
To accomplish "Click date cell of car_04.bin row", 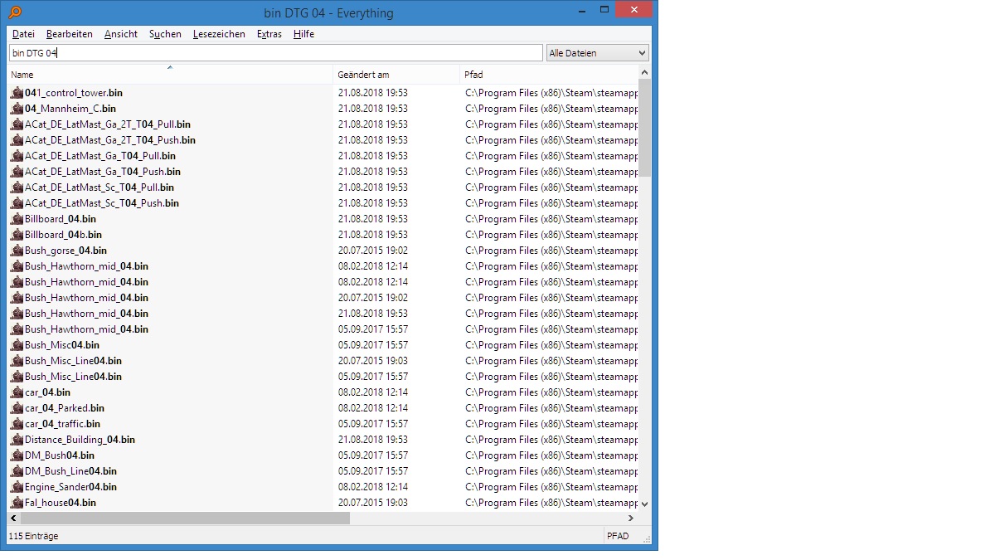I will point(372,392).
